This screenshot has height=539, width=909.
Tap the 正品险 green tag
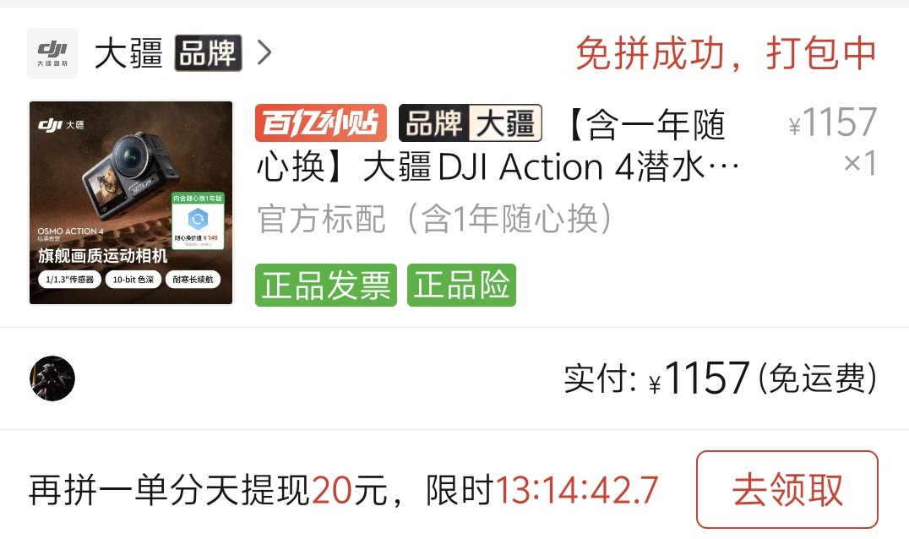461,286
